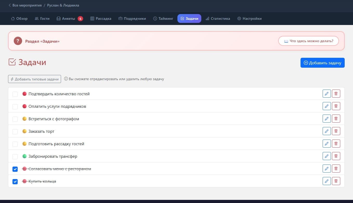Open the Настройки tab

249,18
